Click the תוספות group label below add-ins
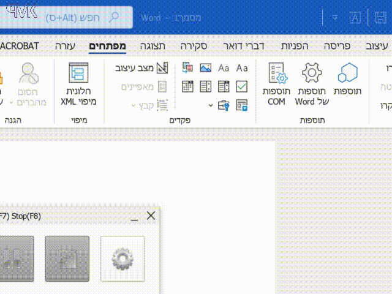The width and height of the screenshot is (392, 294). pos(312,120)
